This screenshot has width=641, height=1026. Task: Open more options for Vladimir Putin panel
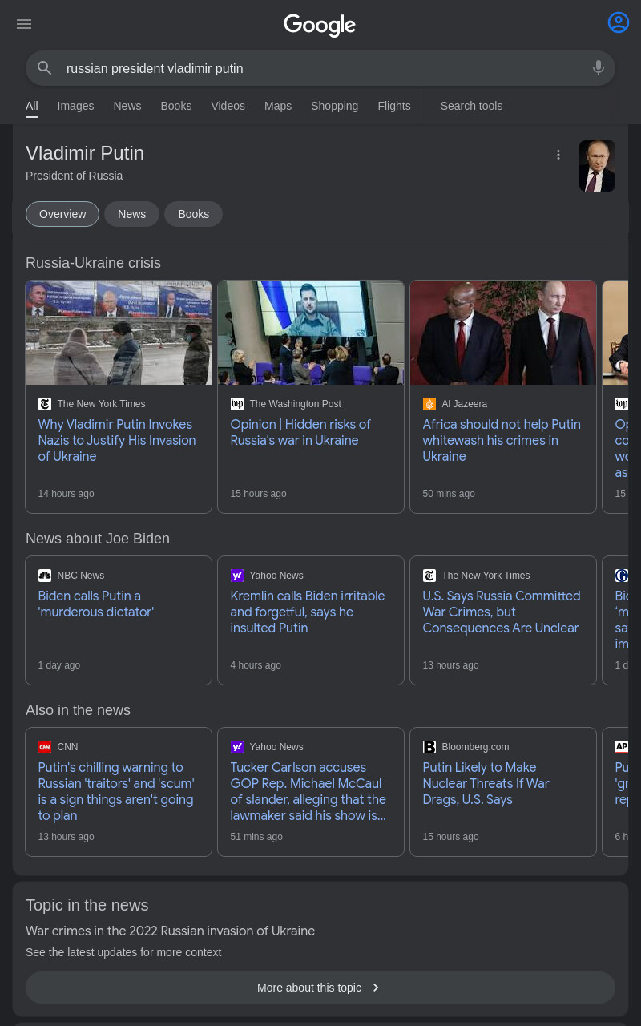pos(558,155)
